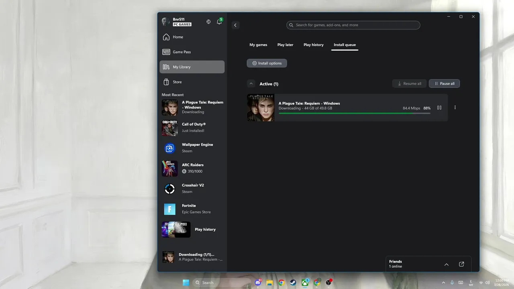Open Steam from the taskbar
Image resolution: width=514 pixels, height=289 pixels.
(x=293, y=283)
